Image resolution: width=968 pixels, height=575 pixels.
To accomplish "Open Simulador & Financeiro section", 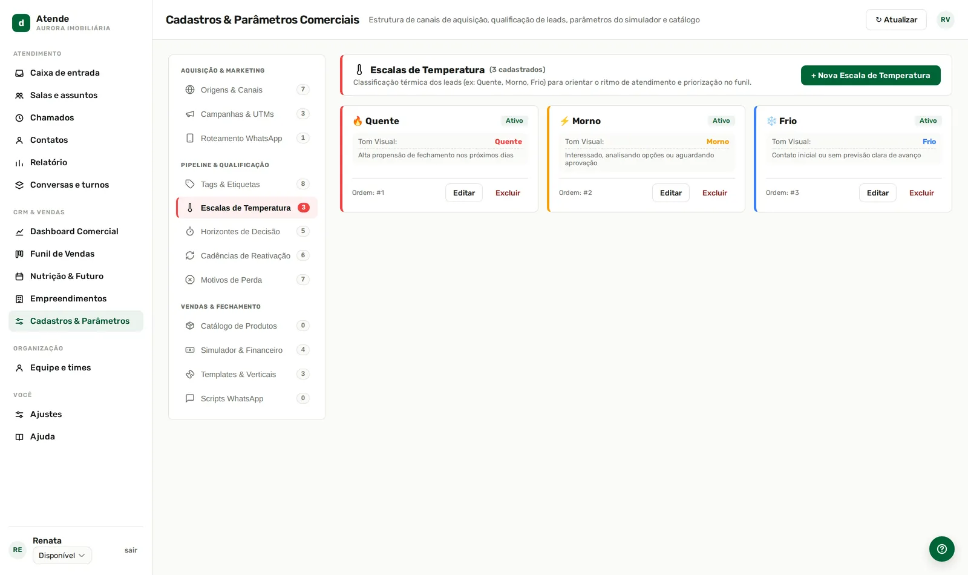I will tap(247, 350).
